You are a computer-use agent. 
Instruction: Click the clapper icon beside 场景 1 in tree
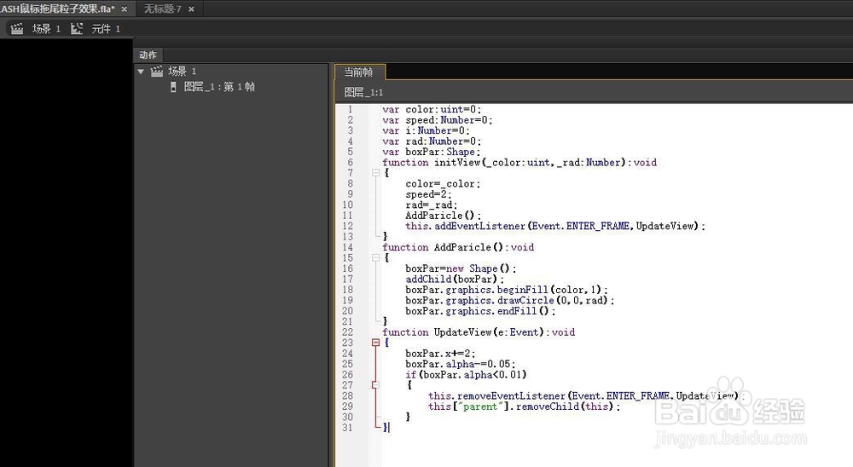157,72
